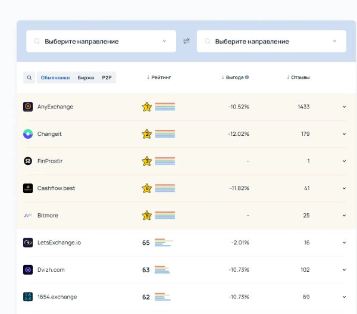Expand the Dvizh.com row chevron
357x314 pixels.
coord(344,269)
